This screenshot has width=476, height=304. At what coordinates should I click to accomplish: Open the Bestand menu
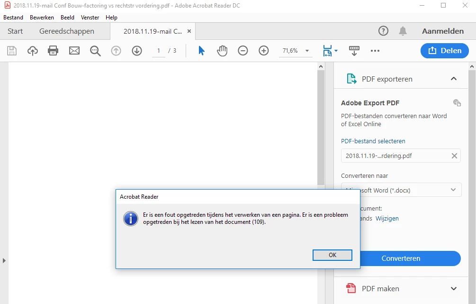tap(13, 18)
